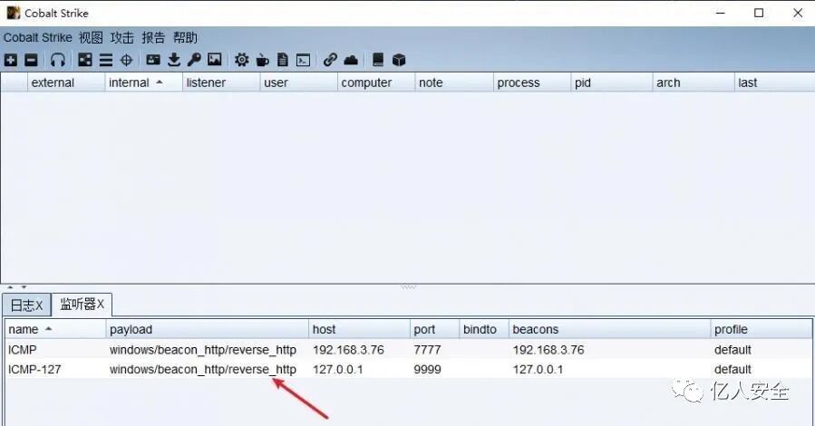
Task: Open manage web server cloud icon
Action: point(351,60)
